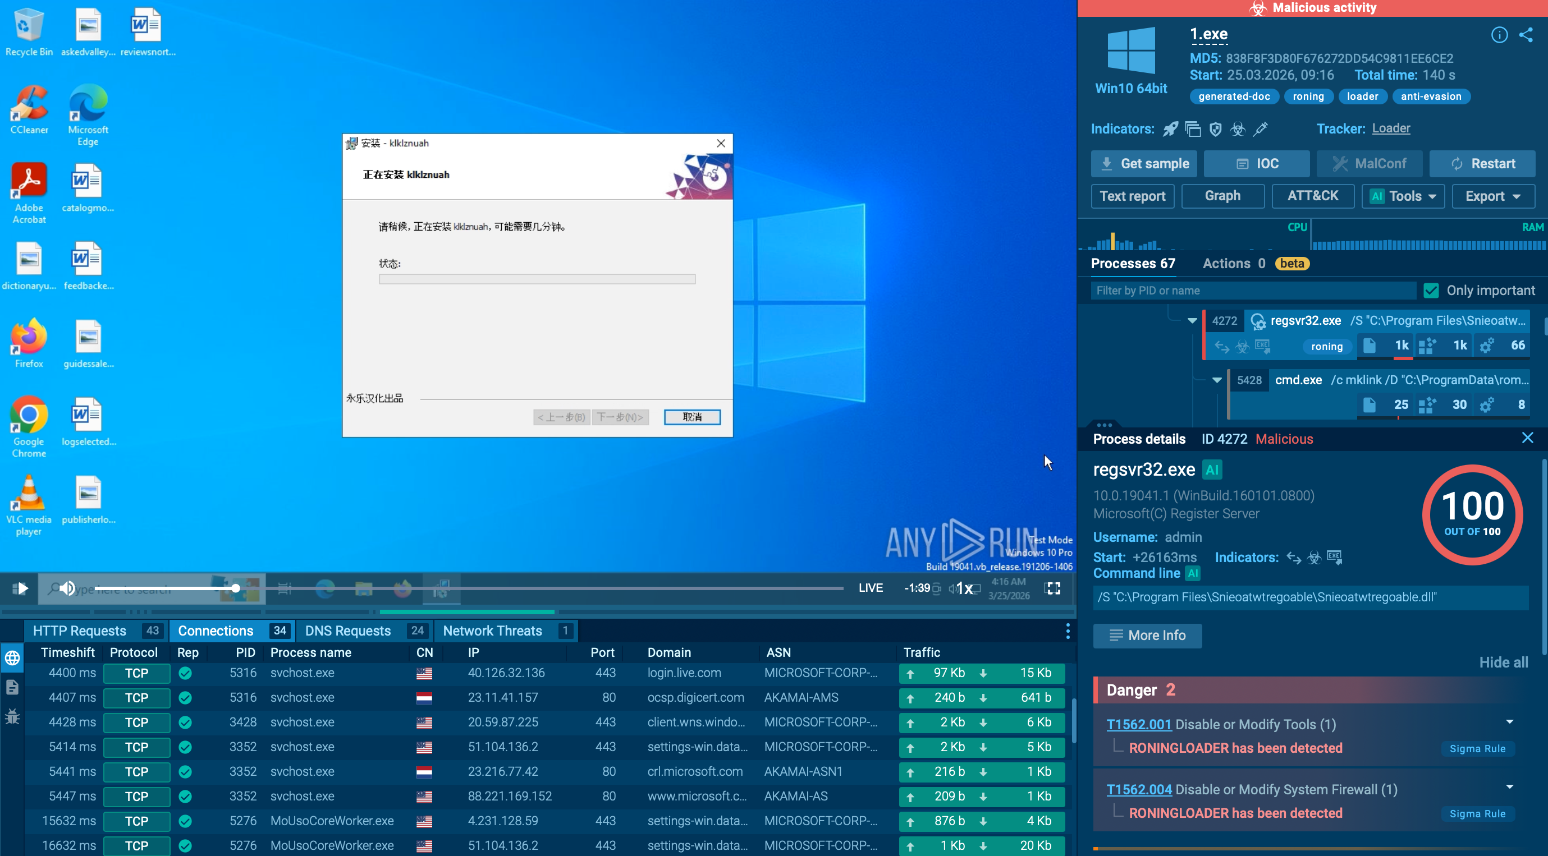Switch to the DNS Requests tab

point(349,631)
